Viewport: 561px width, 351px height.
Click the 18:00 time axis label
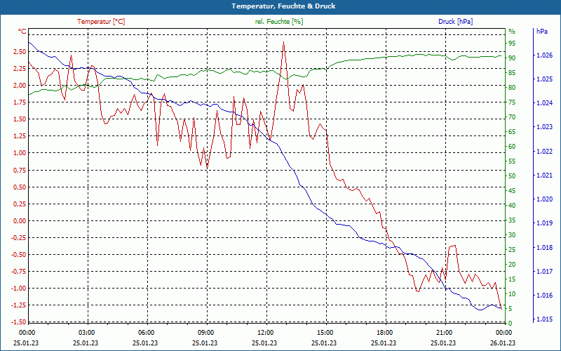pos(384,332)
